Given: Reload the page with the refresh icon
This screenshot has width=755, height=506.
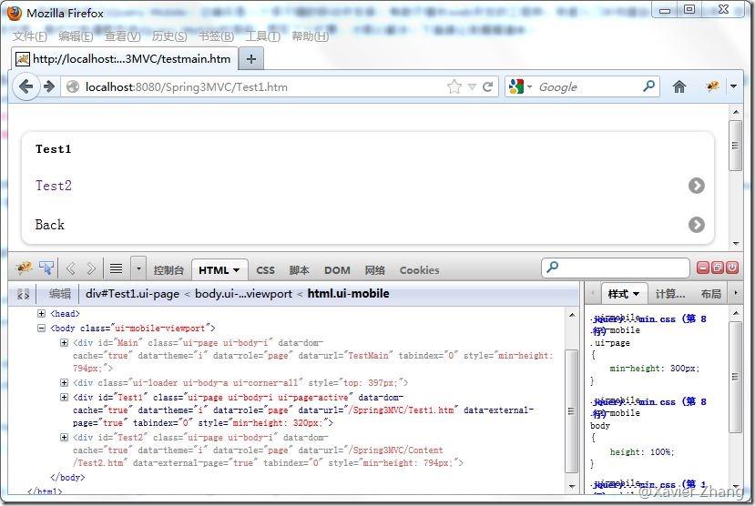Looking at the screenshot, I should tap(488, 87).
